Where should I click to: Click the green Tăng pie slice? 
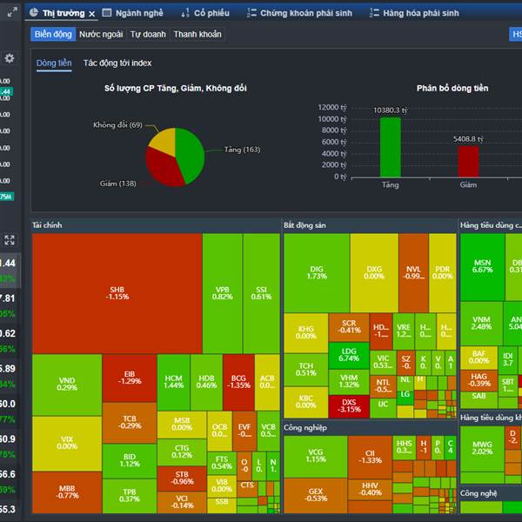[x=191, y=153]
